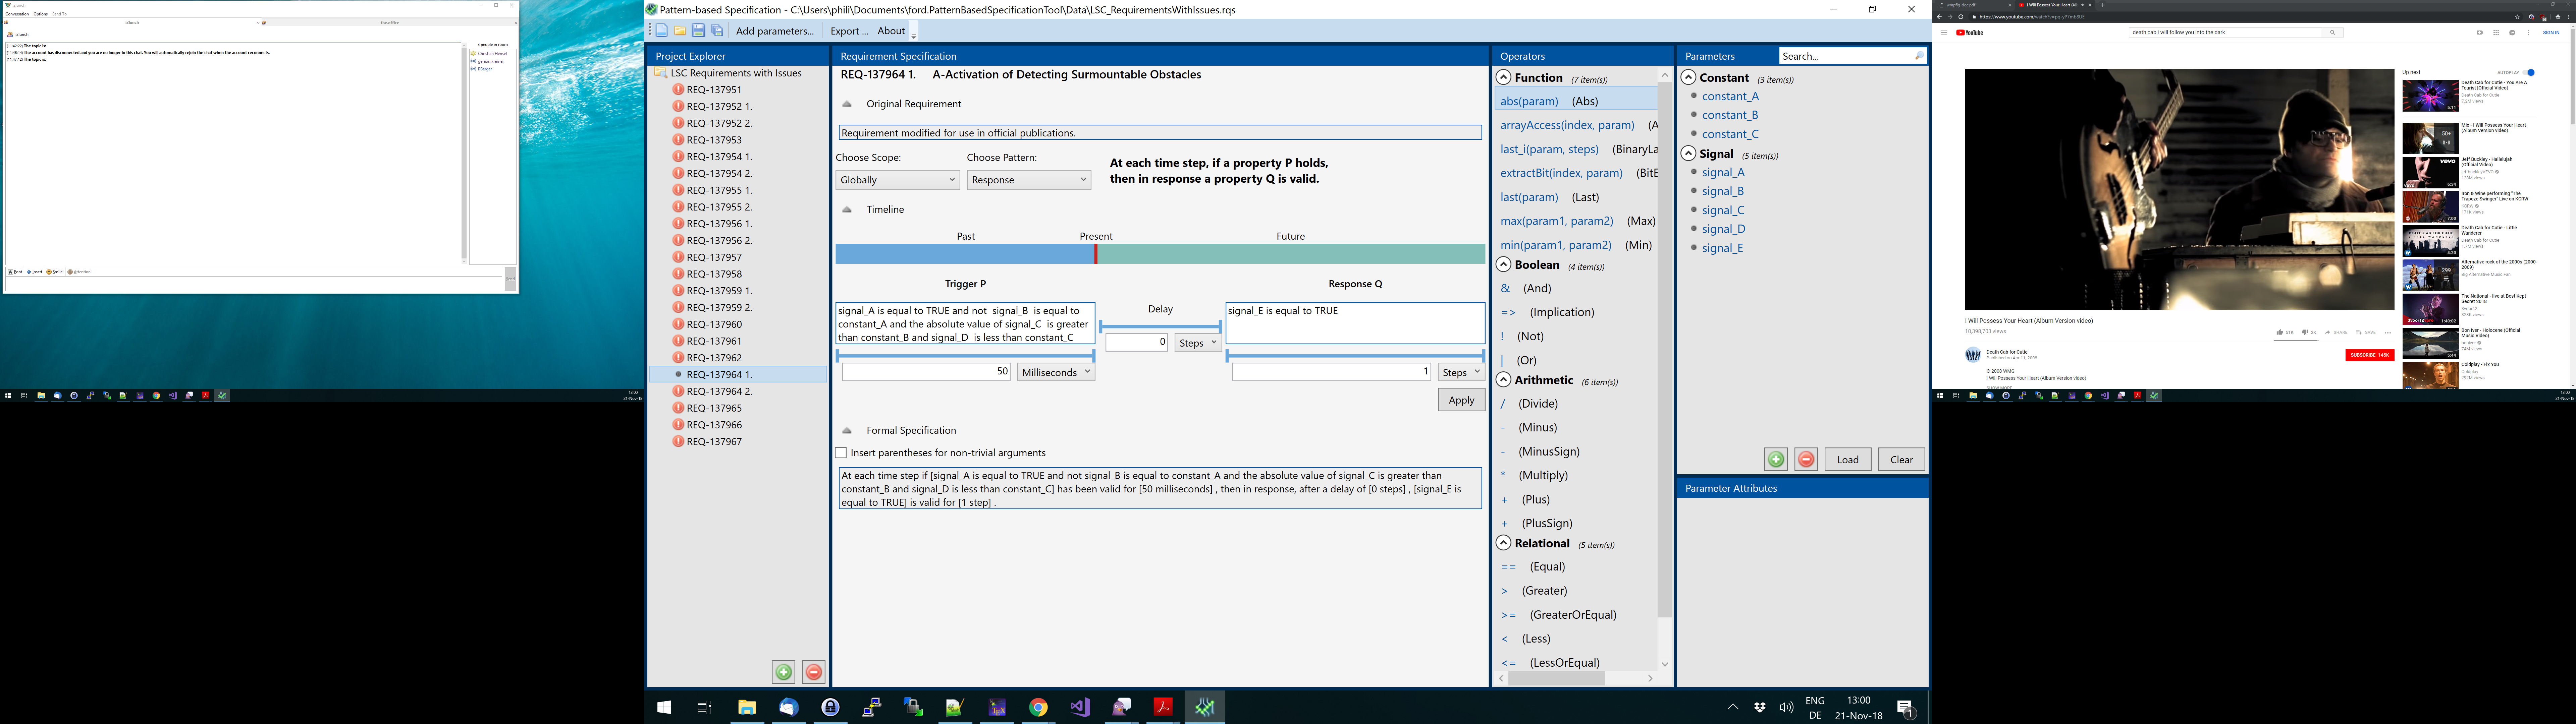Open the Export ... menu
The image size is (2576, 724).
[x=849, y=31]
